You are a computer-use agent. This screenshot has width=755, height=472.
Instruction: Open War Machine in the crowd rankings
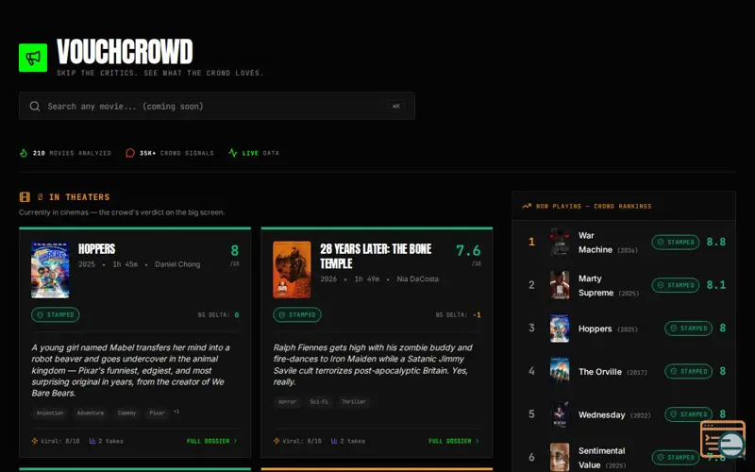click(624, 243)
